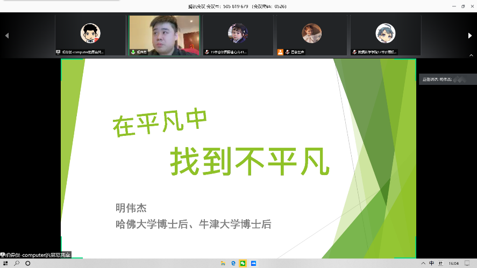This screenshot has width=477, height=268.
Task: Select the anime avatar participant tile
Action: pyautogui.click(x=385, y=33)
